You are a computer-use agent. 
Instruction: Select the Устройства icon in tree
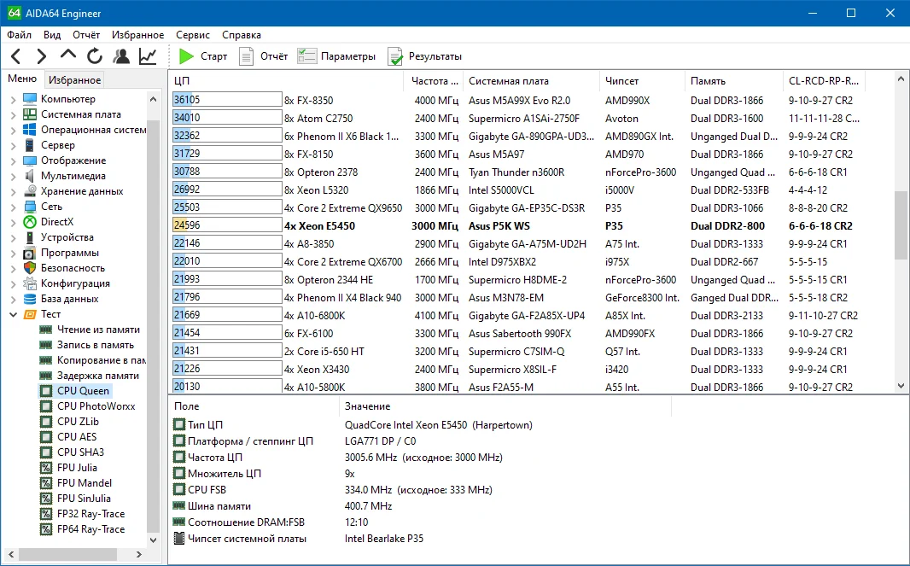tap(30, 237)
